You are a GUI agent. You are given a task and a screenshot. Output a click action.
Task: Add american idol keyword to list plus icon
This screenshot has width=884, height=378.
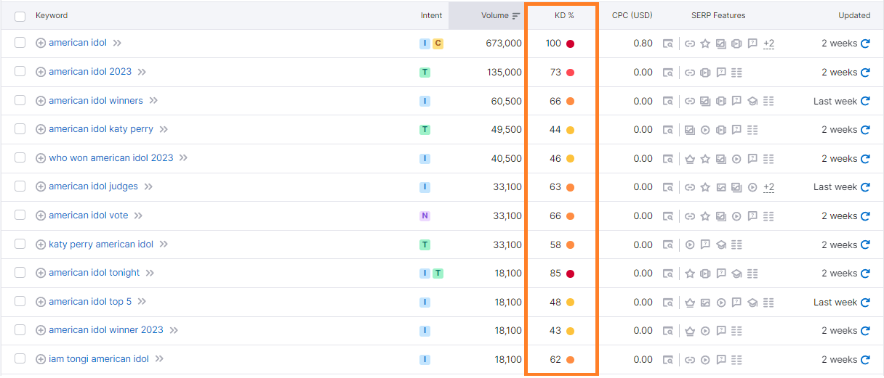41,43
